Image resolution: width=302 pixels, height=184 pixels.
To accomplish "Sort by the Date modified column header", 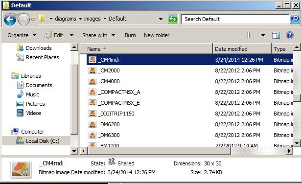I will 242,49.
